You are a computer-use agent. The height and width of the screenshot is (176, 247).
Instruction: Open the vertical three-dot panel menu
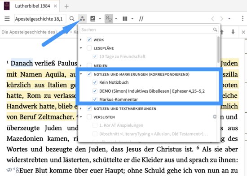click(x=243, y=18)
